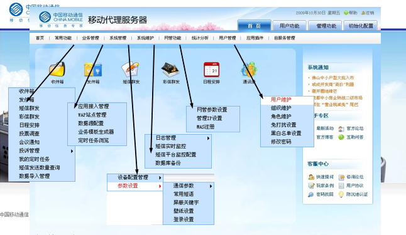Launch the 短信群发 icon
The width and height of the screenshot is (406, 235).
click(131, 69)
